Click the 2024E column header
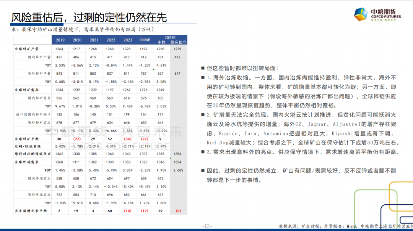413x231 pixels. [x=145, y=40]
